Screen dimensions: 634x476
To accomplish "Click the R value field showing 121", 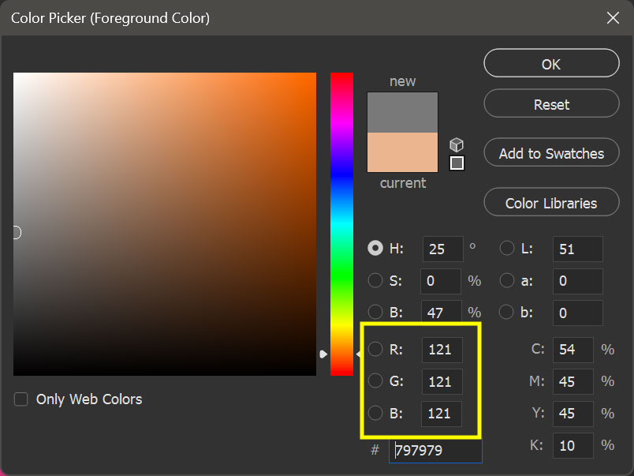I will [442, 349].
